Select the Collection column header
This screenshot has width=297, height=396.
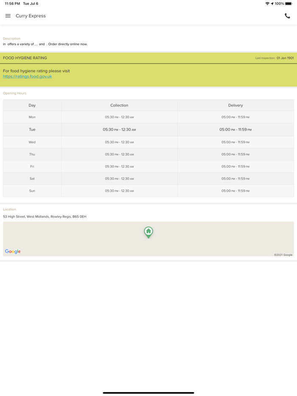119,105
